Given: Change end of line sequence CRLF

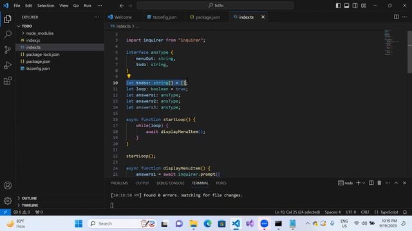Looking at the screenshot, I should tap(365, 212).
